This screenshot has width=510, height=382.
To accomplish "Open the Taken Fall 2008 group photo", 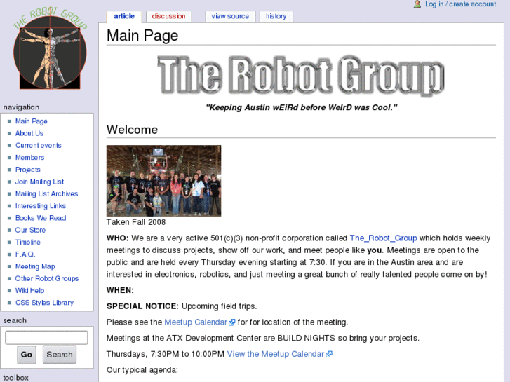I will [163, 181].
